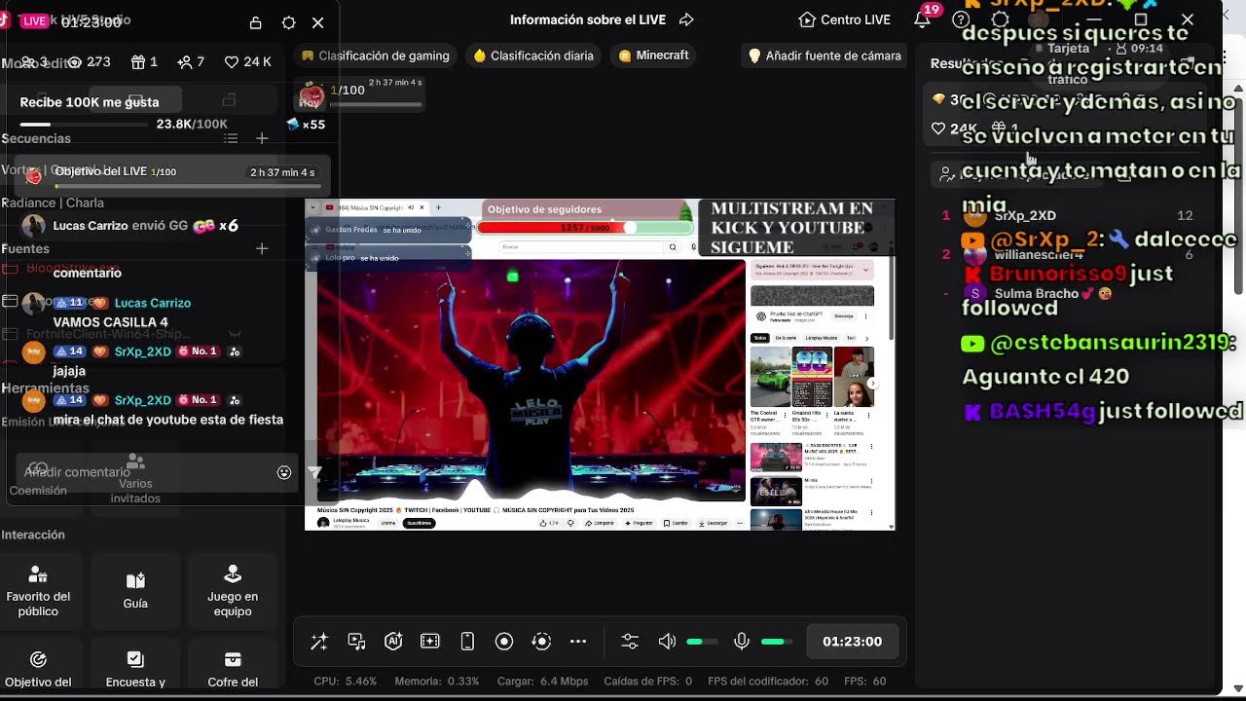Open the mobile phone view icon
This screenshot has width=1246, height=701.
pyautogui.click(x=467, y=642)
